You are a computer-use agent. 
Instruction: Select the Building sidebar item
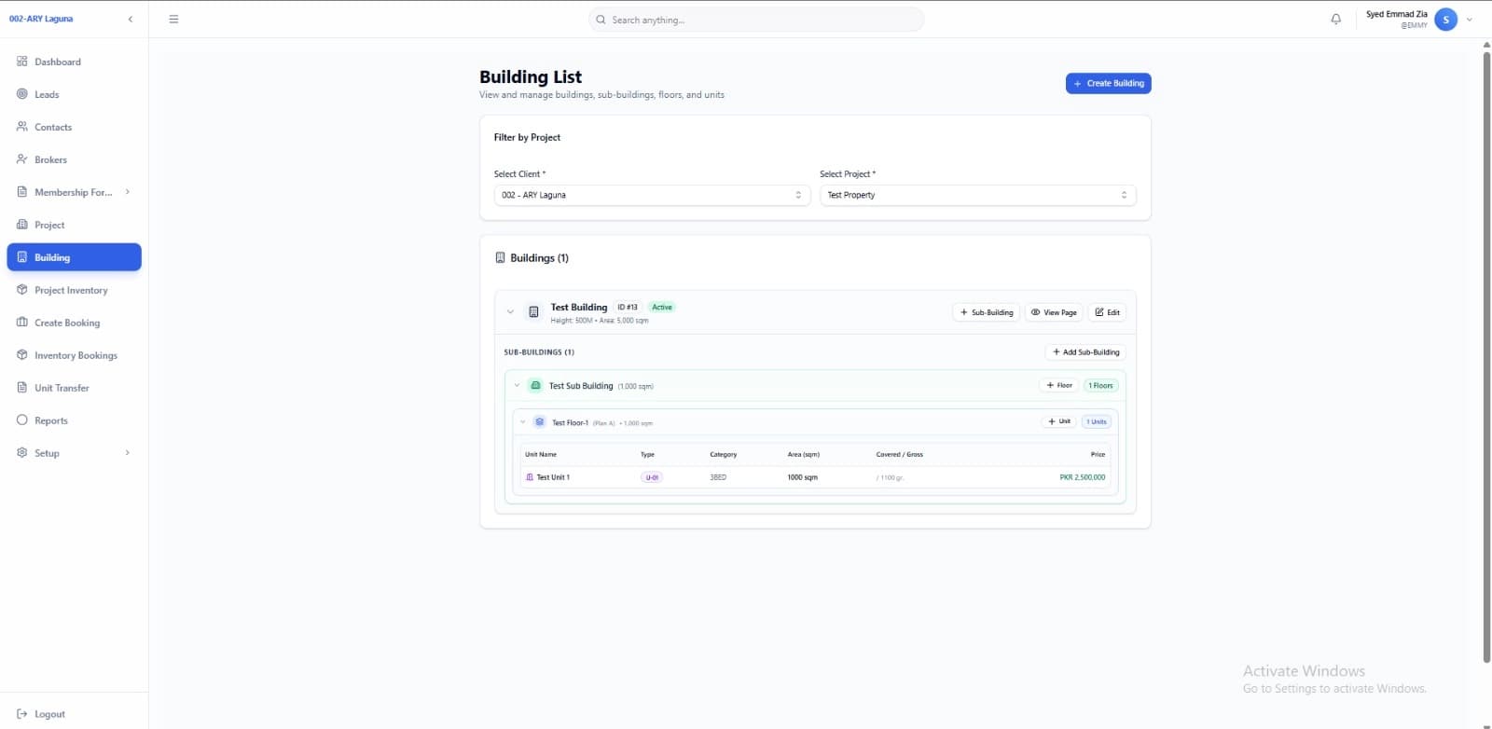74,257
